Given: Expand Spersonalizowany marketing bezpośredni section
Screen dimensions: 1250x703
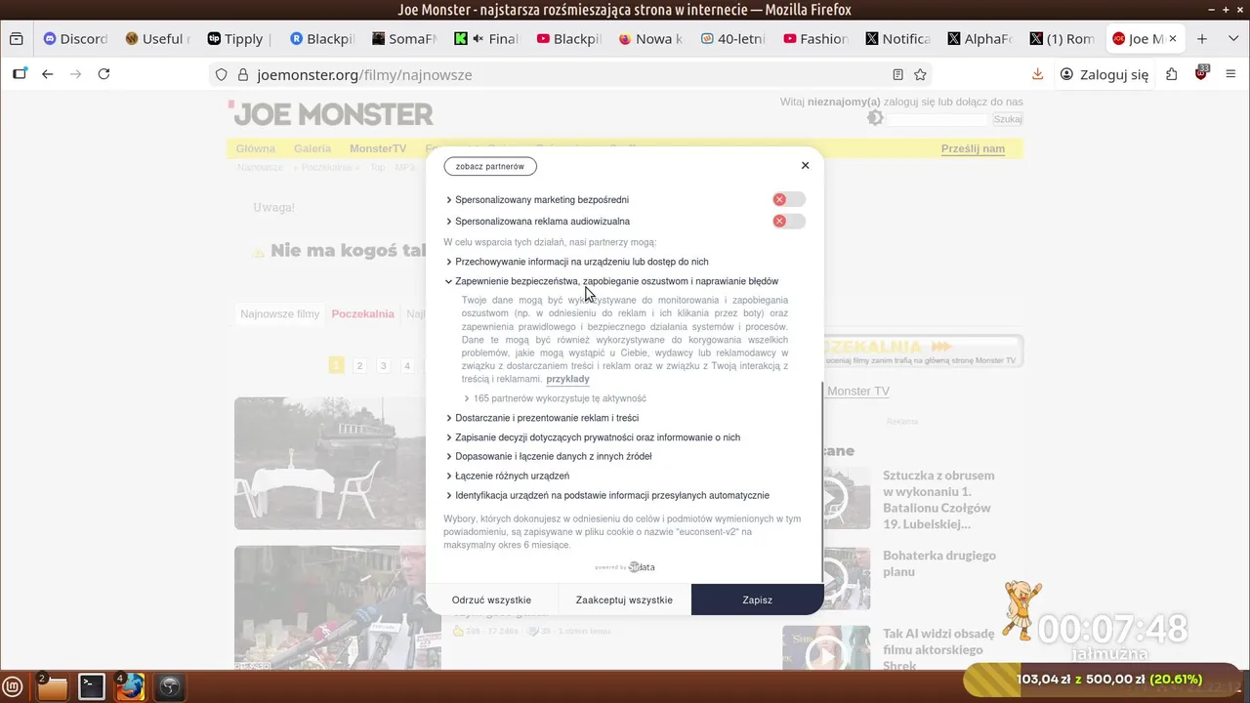Looking at the screenshot, I should point(541,199).
